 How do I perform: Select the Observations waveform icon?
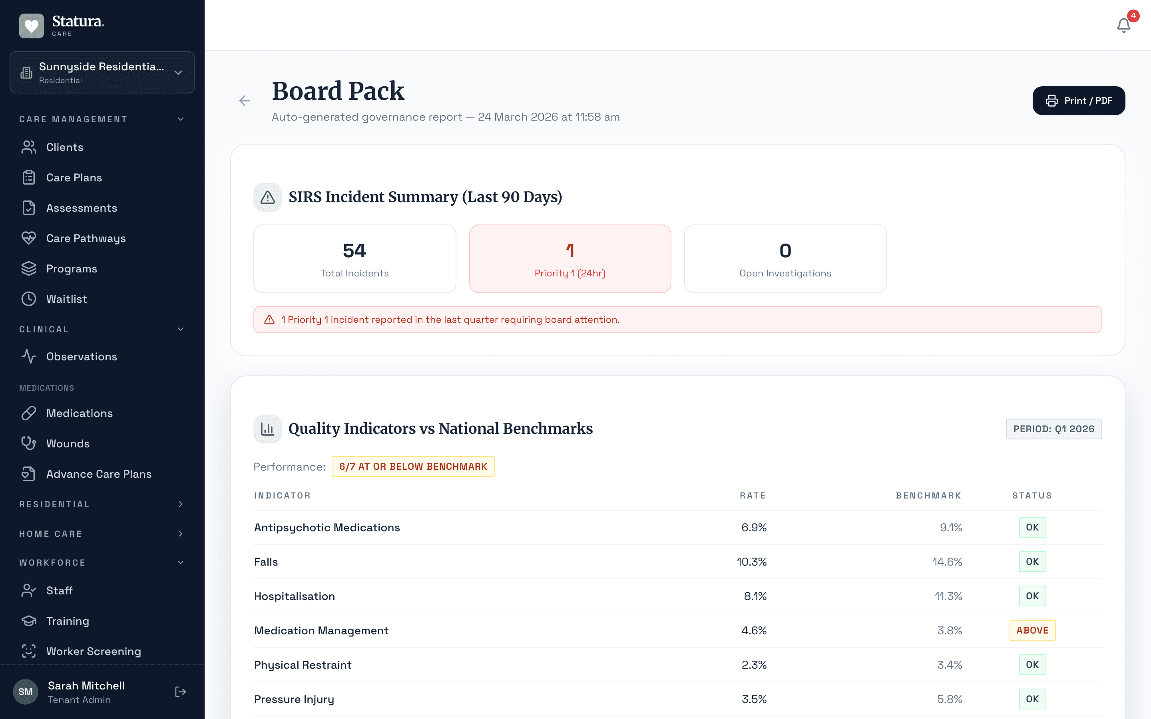click(28, 356)
